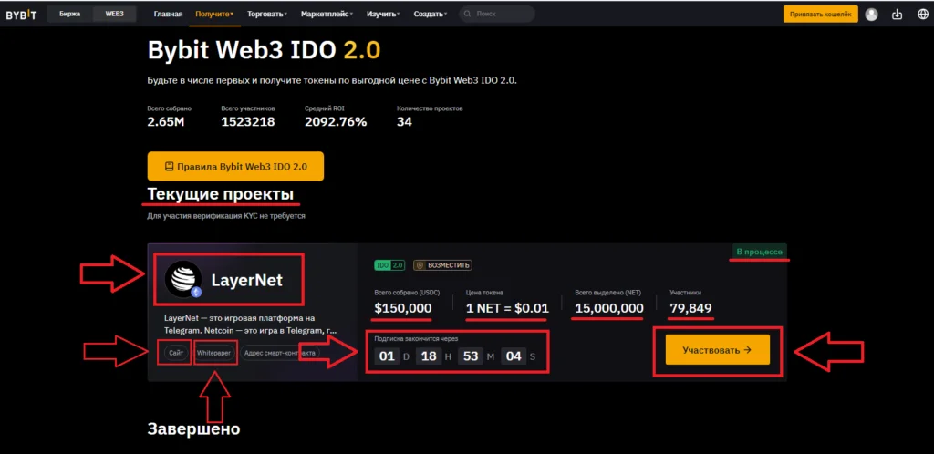Expand the Изучить dropdown menu
This screenshot has width=934, height=454.
pos(383,14)
